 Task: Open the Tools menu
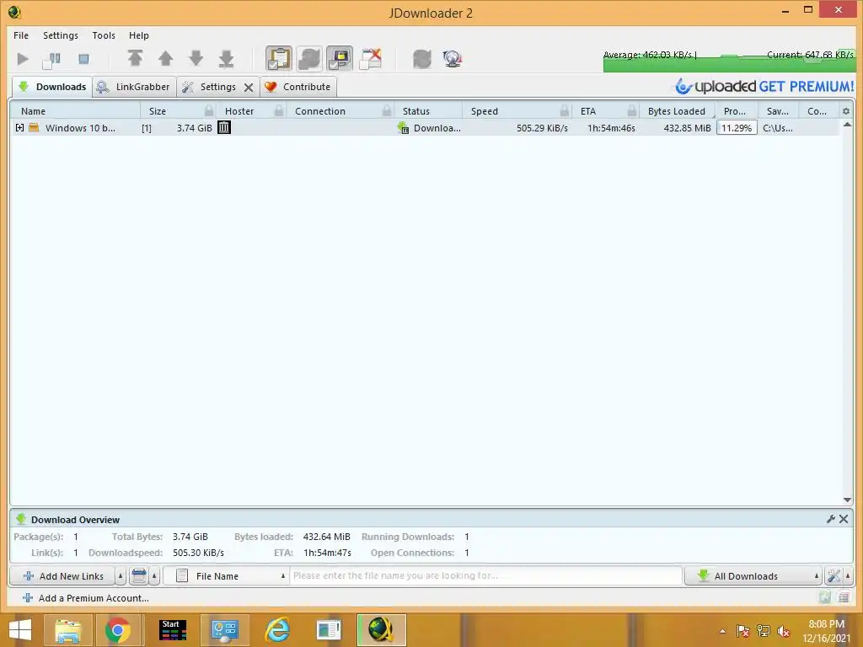[104, 35]
